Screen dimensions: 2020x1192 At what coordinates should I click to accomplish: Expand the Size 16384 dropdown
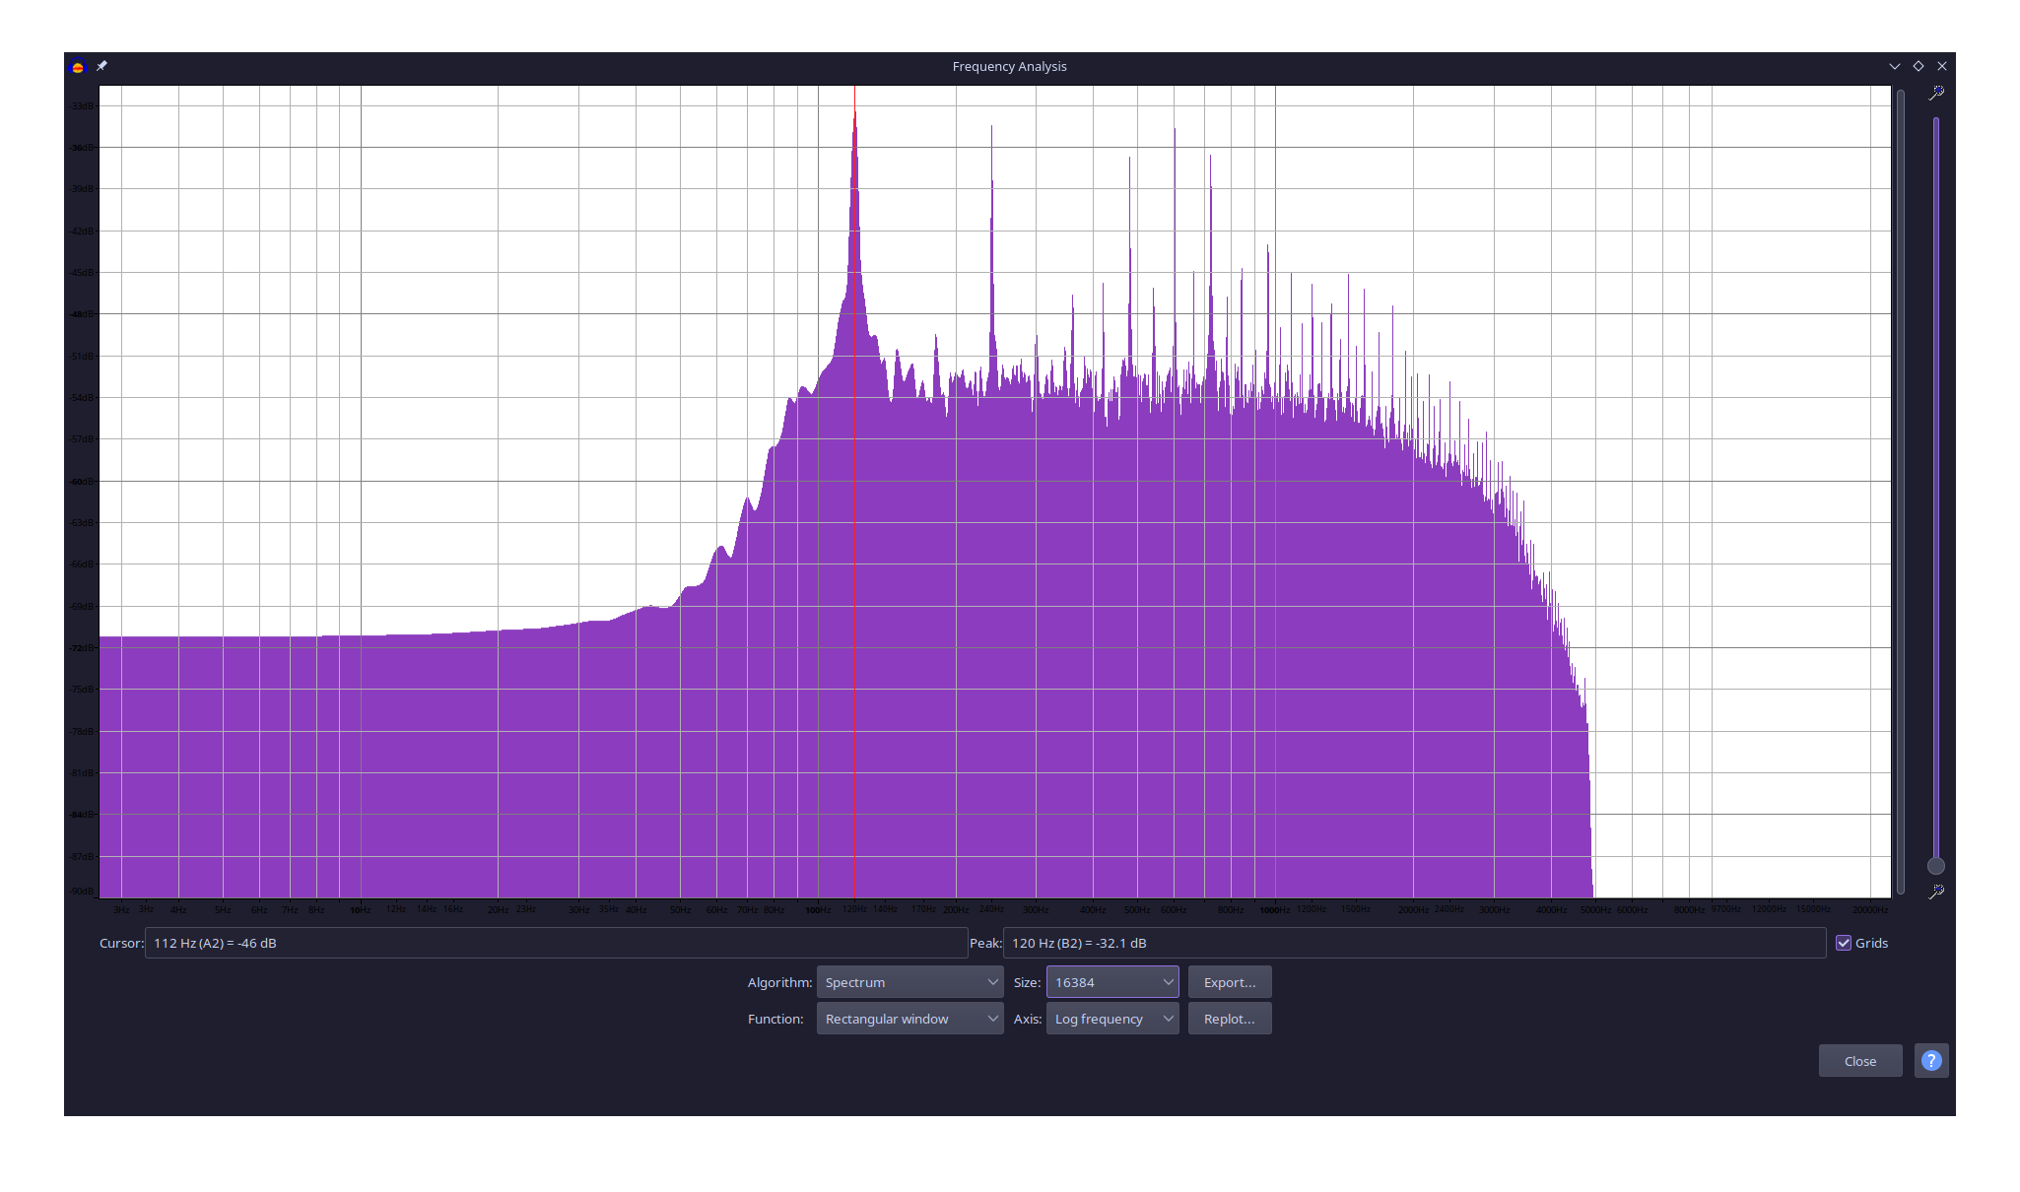(x=1111, y=982)
